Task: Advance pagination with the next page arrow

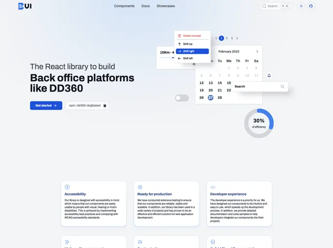Action: [237, 38]
